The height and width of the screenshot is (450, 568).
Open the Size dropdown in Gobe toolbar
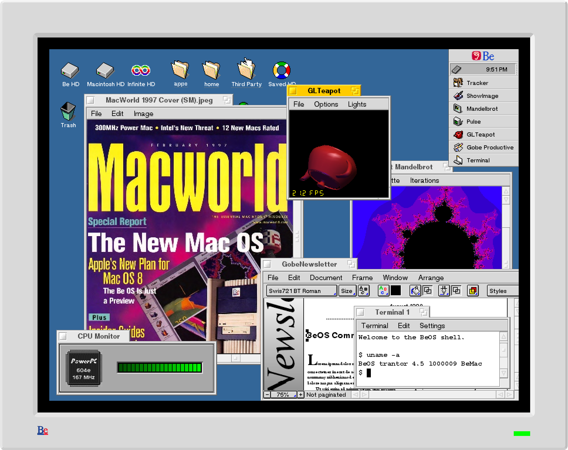[347, 291]
